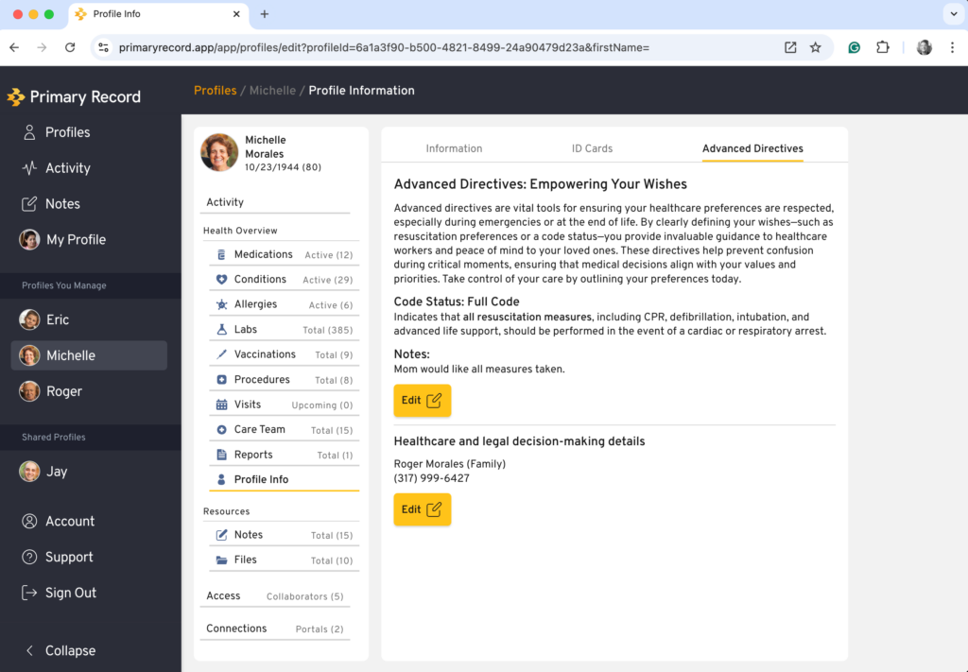Click the open-in-app icon in address bar
This screenshot has width=968, height=672.
click(790, 47)
